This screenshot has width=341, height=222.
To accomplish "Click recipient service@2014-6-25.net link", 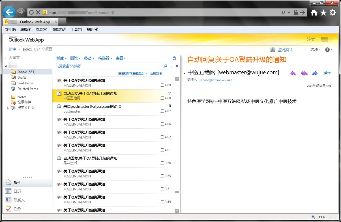I will pyautogui.click(x=215, y=80).
